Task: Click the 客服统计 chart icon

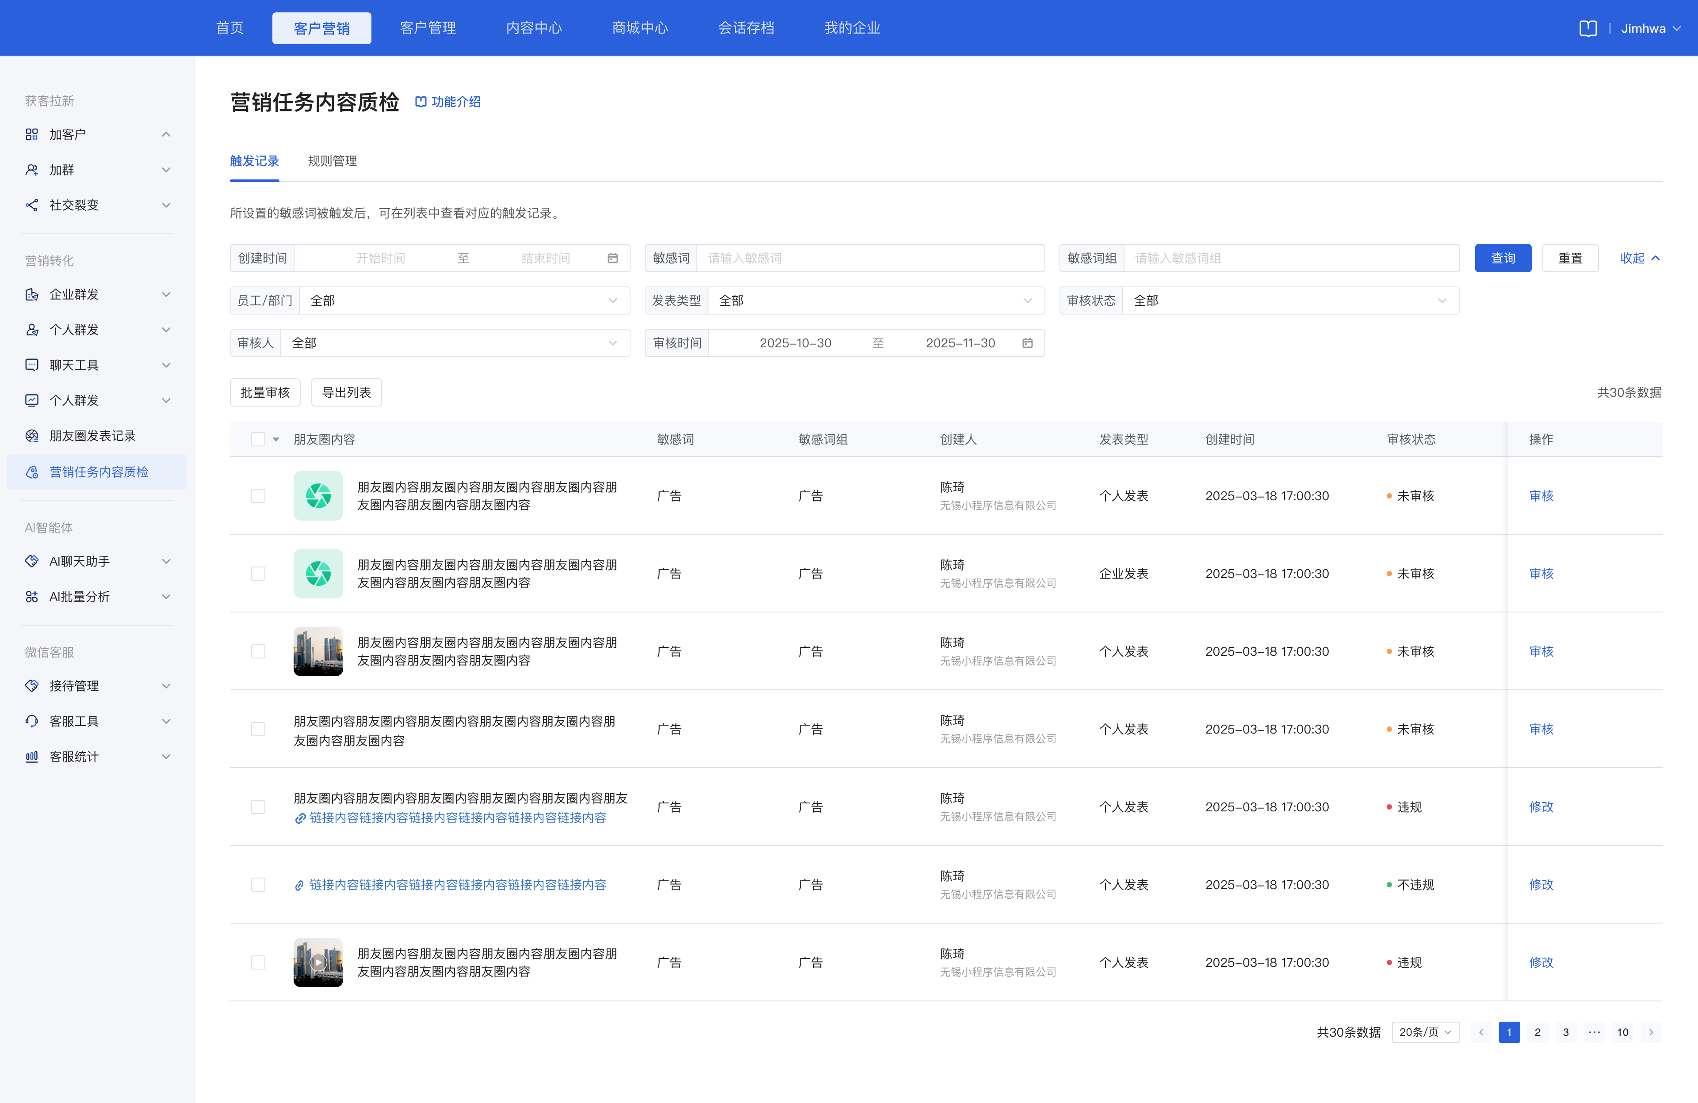Action: (x=31, y=757)
